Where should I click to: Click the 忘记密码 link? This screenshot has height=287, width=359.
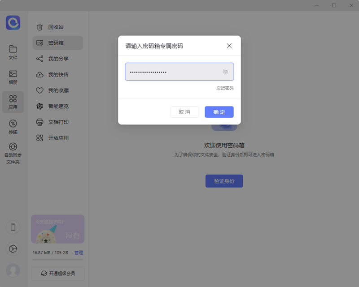pos(226,88)
